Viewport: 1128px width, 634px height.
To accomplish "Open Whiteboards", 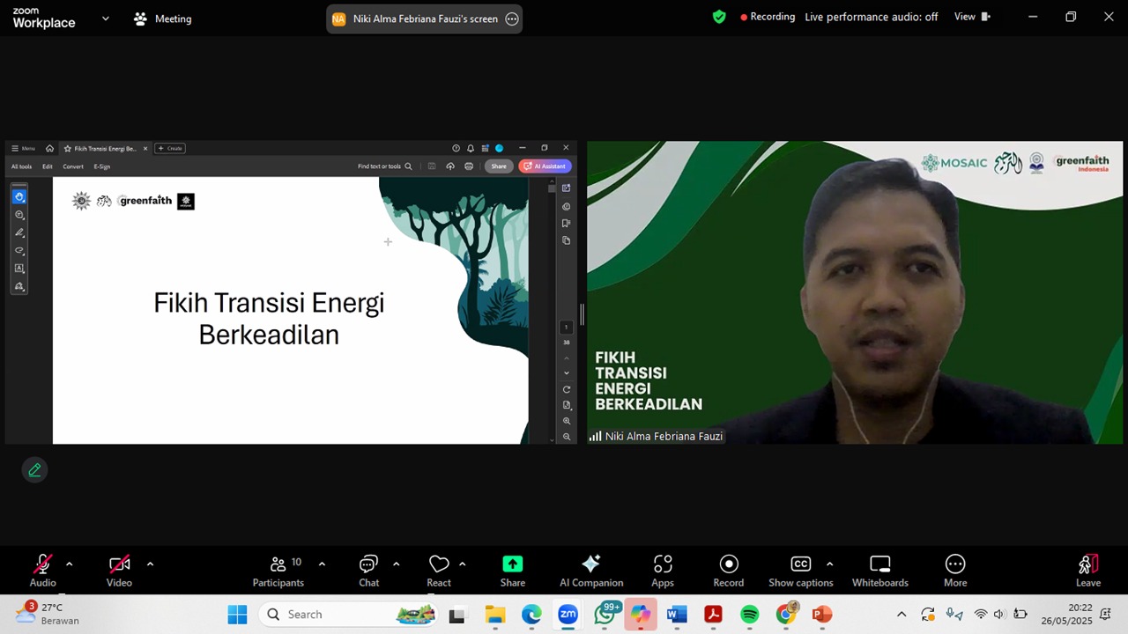I will point(879,571).
